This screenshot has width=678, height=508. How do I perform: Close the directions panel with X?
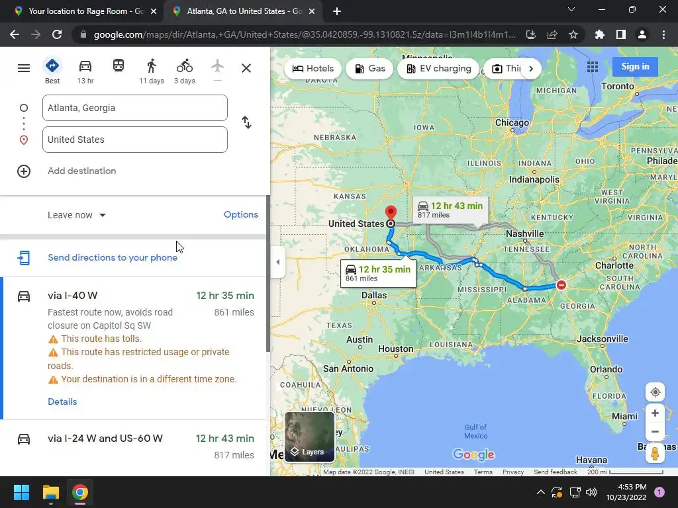246,68
